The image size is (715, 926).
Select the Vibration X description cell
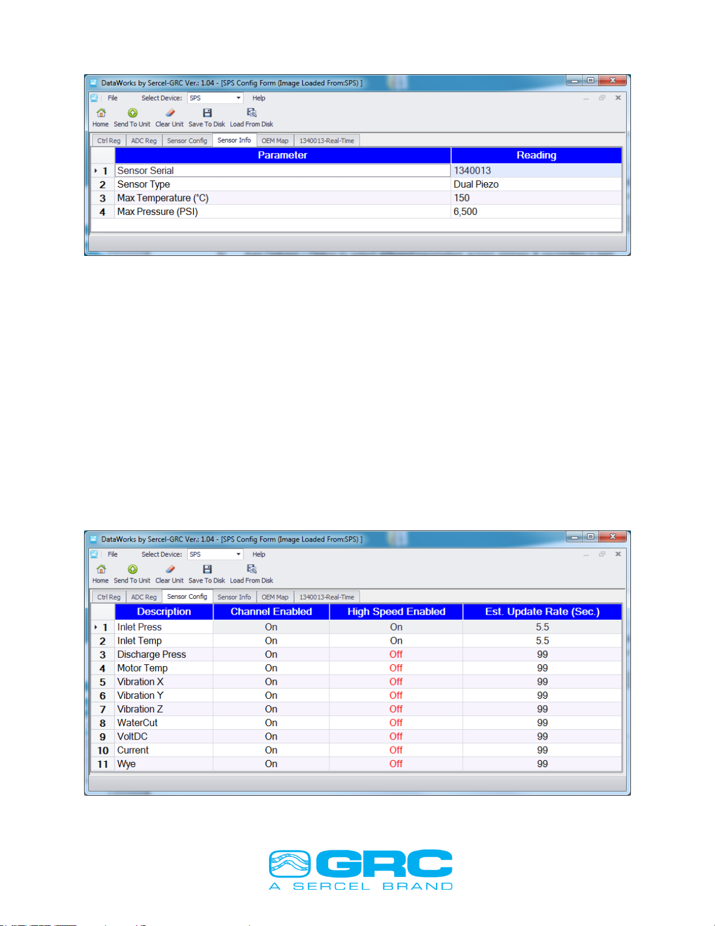point(164,682)
